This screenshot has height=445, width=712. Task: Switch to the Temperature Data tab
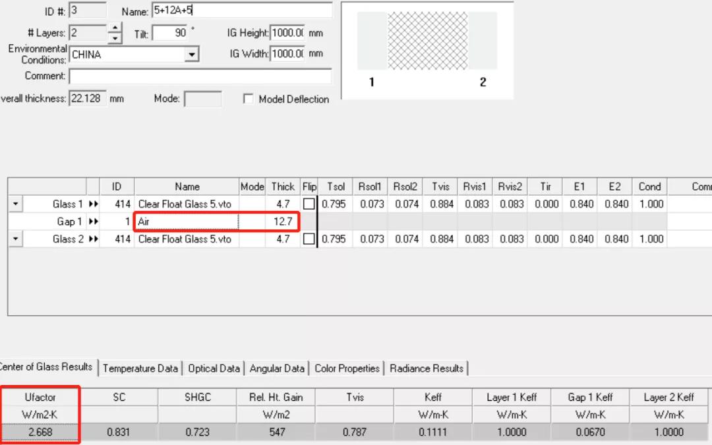tap(140, 369)
